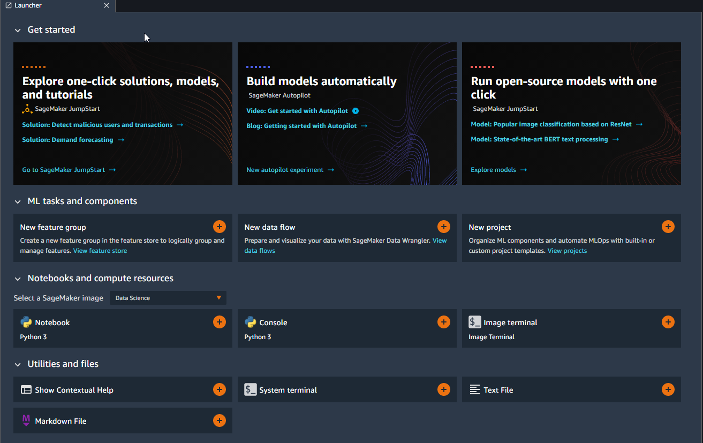Collapse the ML tasks and components section
The width and height of the screenshot is (703, 443).
point(18,202)
